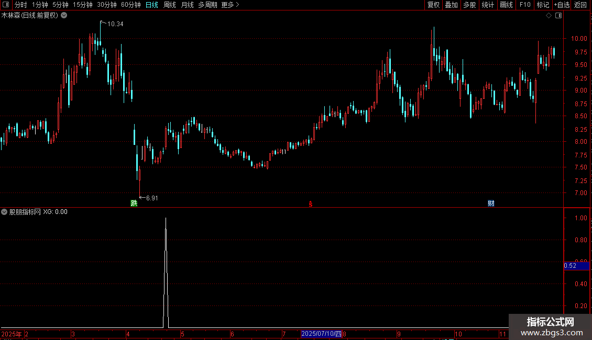Click the 标记 mark button
This screenshot has width=592, height=340.
click(x=543, y=5)
